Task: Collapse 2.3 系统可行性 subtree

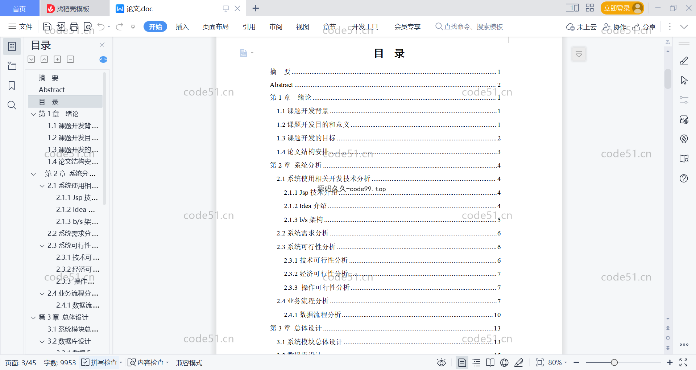Action: (x=42, y=246)
